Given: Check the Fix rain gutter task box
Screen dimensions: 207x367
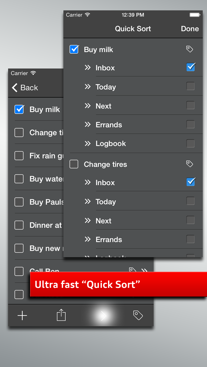Looking at the screenshot, I should 19,156.
